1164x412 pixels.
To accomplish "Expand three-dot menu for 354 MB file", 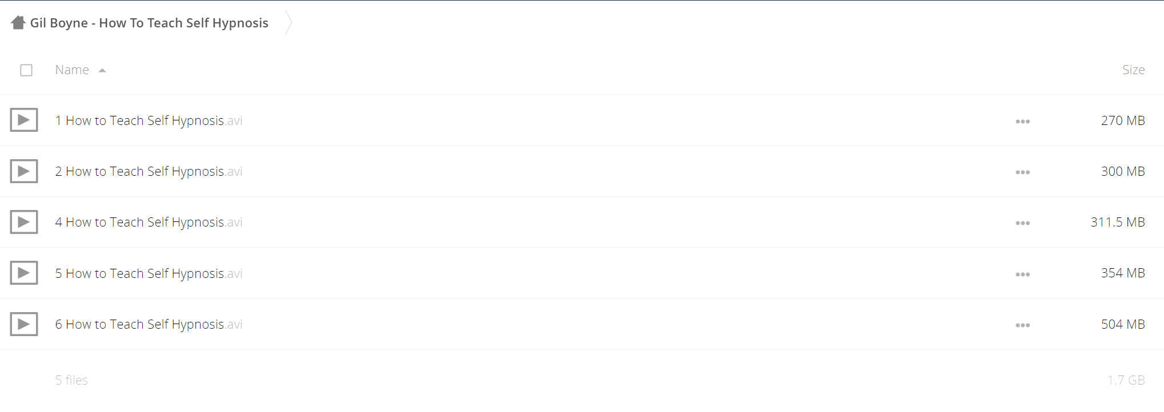I will point(1023,274).
